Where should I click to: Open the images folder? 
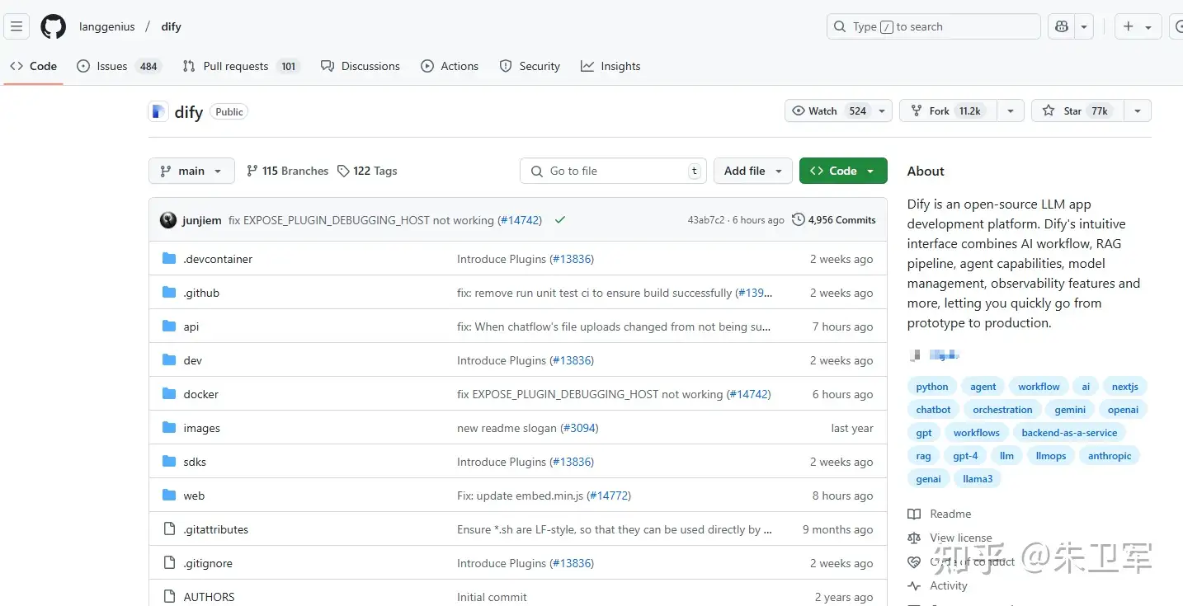pyautogui.click(x=201, y=428)
